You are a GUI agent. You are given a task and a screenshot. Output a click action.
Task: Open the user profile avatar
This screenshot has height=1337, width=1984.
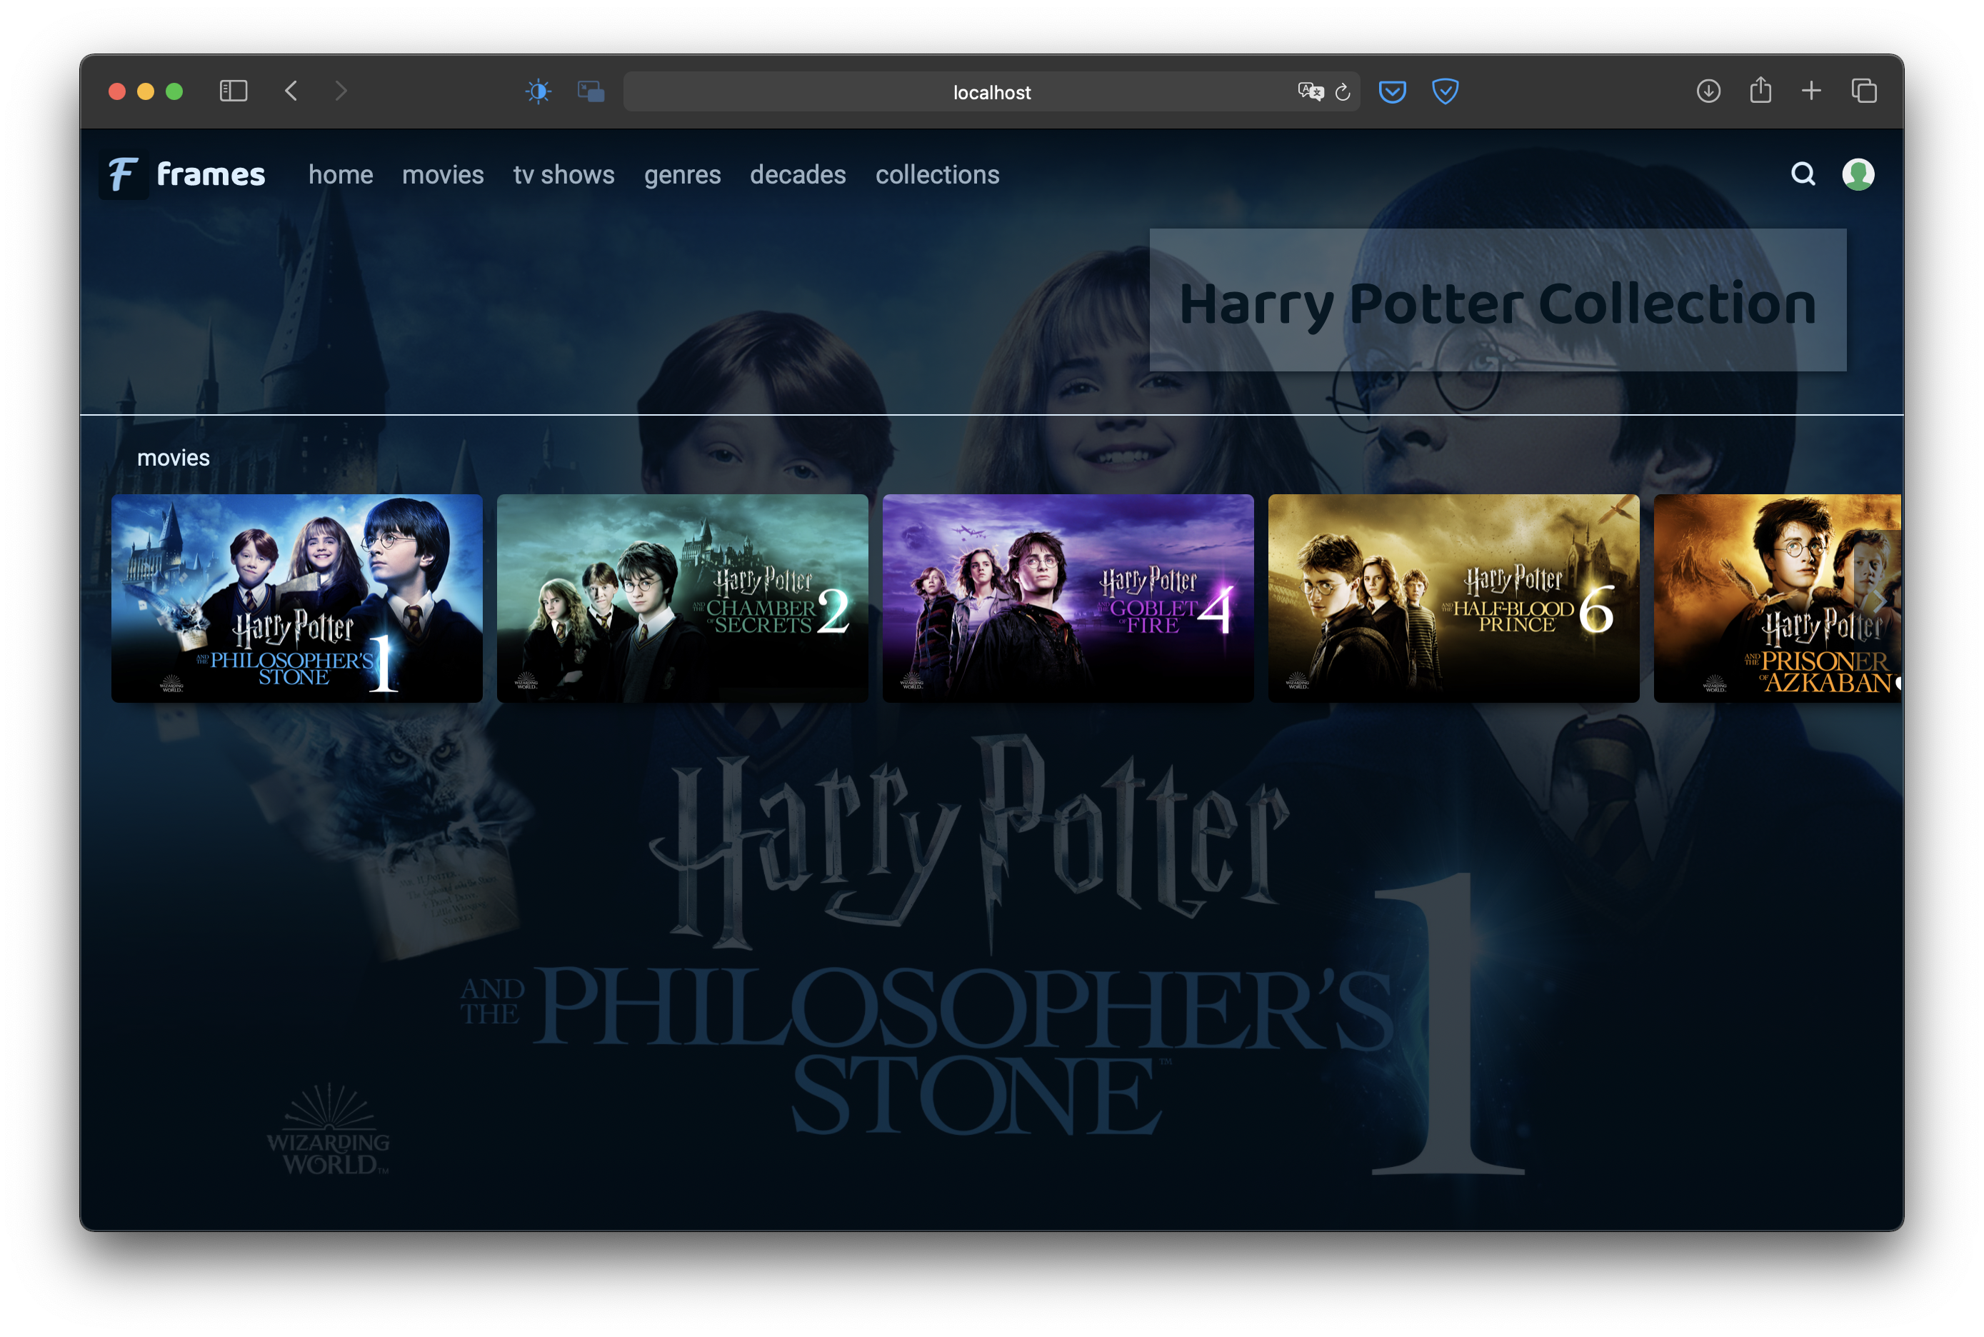tap(1858, 174)
